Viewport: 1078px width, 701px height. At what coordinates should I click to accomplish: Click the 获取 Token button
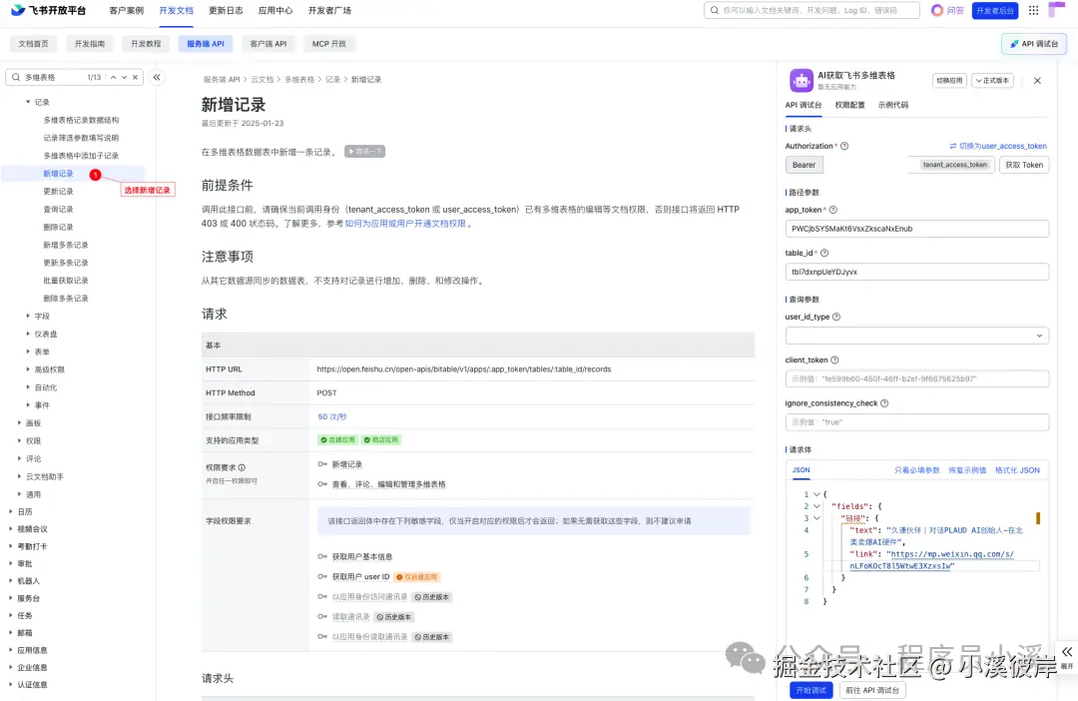pyautogui.click(x=1024, y=165)
